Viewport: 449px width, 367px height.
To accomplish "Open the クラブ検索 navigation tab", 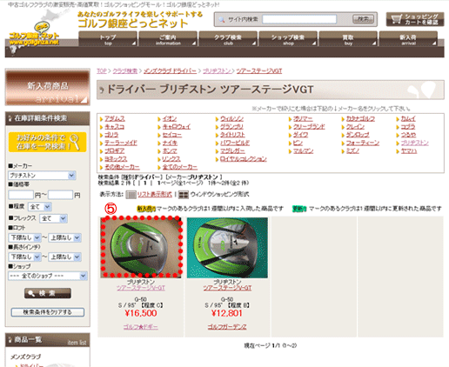I will coord(228,39).
